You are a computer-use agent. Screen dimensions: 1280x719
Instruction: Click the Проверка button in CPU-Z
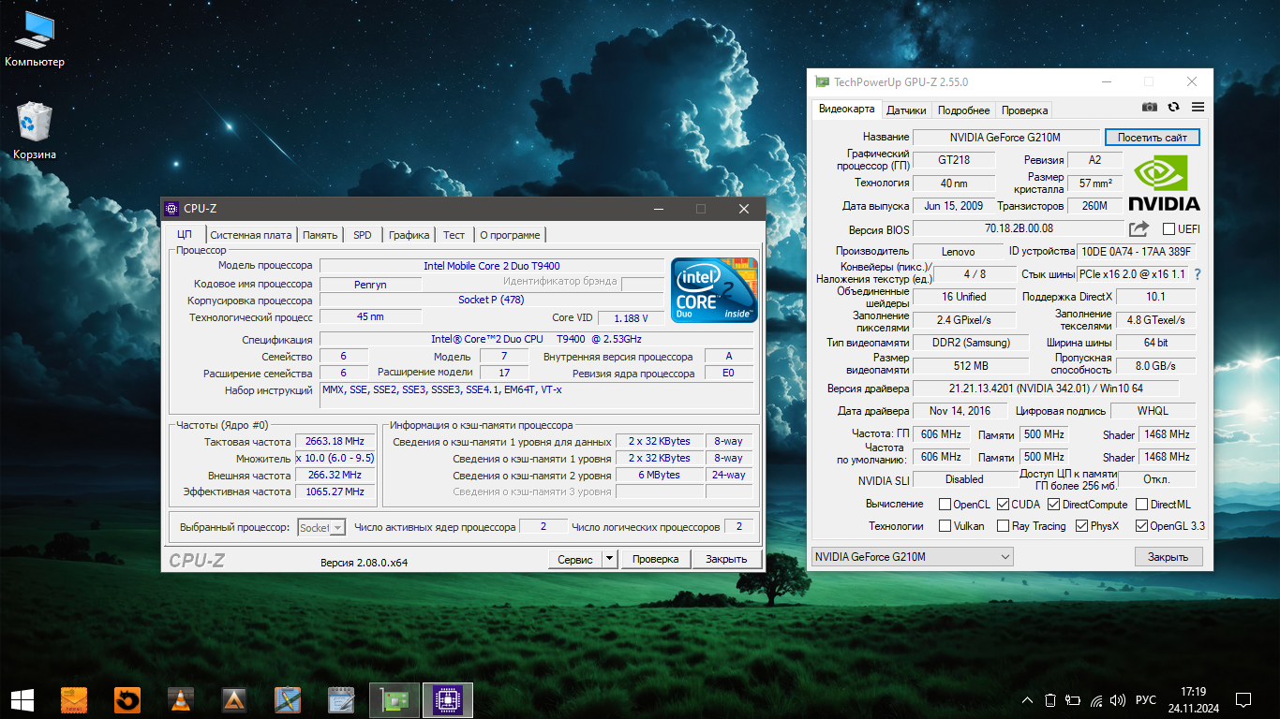655,559
